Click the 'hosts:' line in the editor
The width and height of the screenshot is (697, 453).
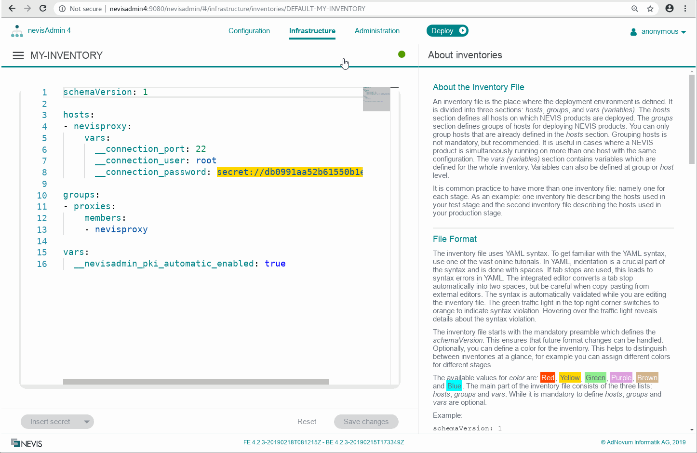[x=79, y=115]
